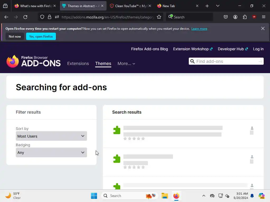Expand the More... navigation menu

(x=126, y=64)
